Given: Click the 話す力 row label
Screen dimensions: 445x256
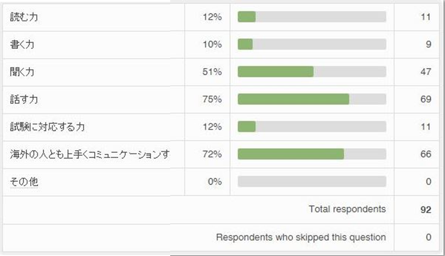Looking at the screenshot, I should click(x=24, y=100).
